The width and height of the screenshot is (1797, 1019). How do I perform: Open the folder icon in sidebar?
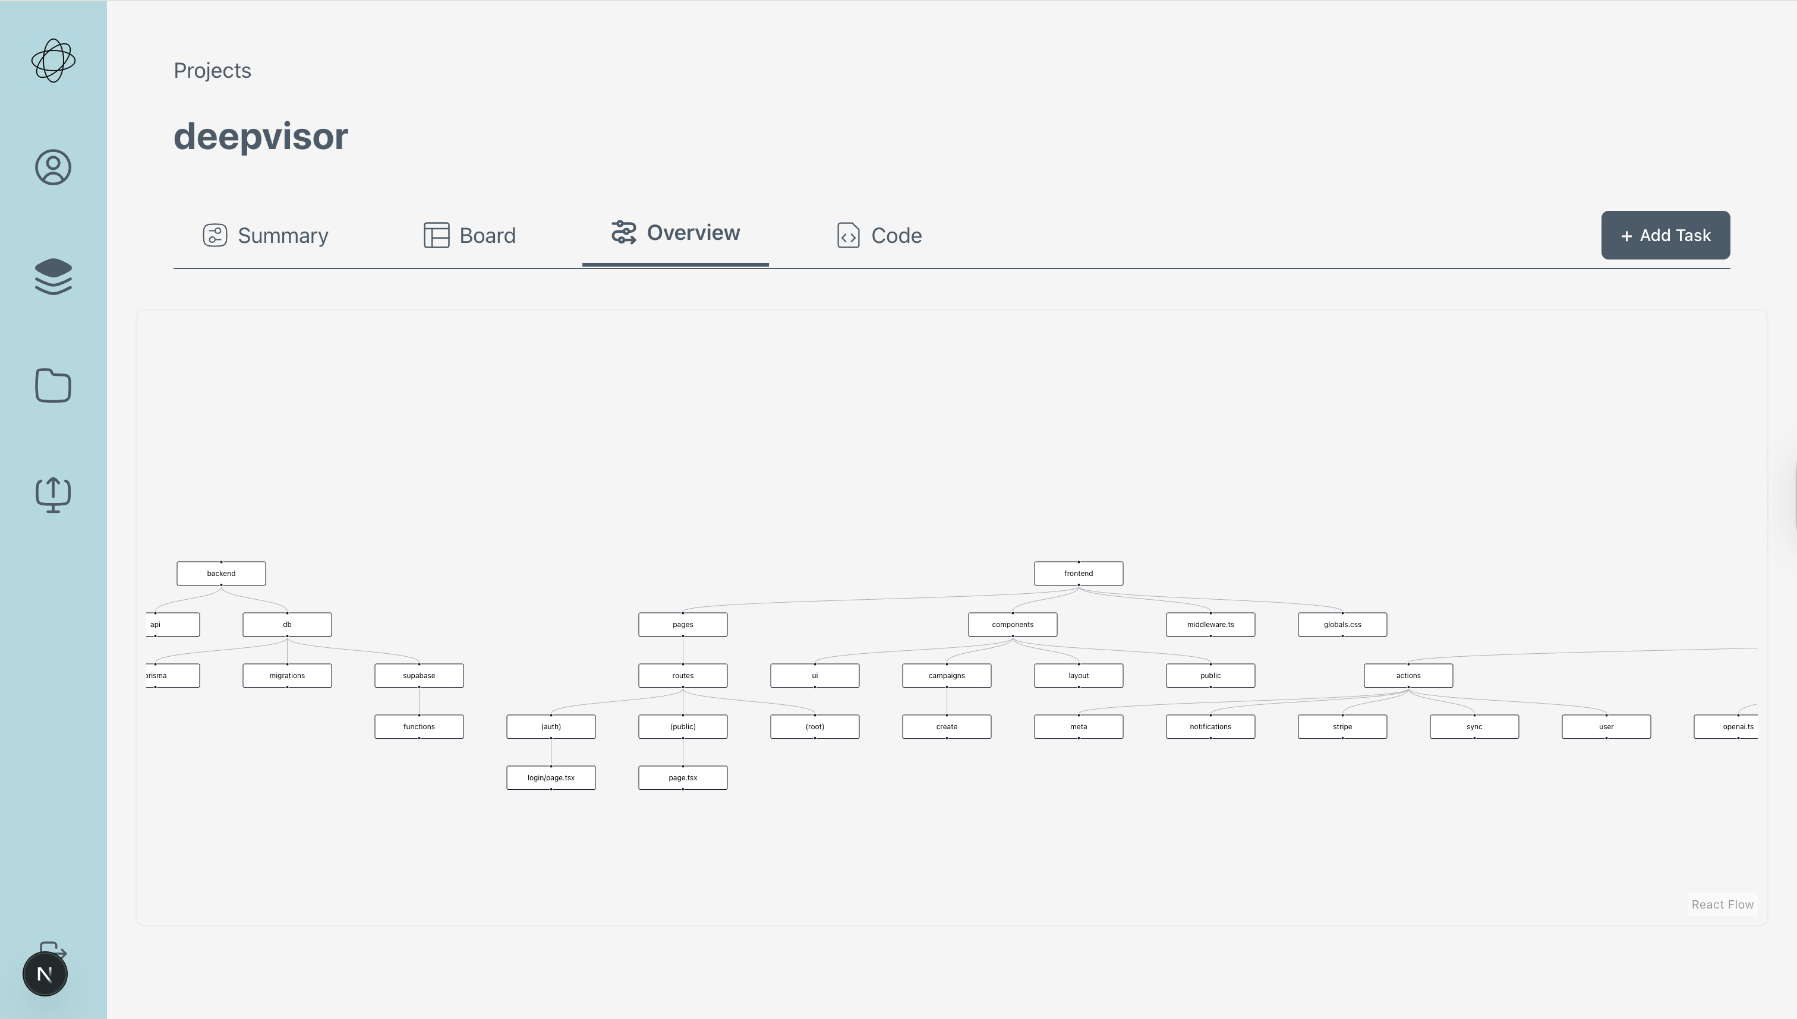tap(53, 385)
